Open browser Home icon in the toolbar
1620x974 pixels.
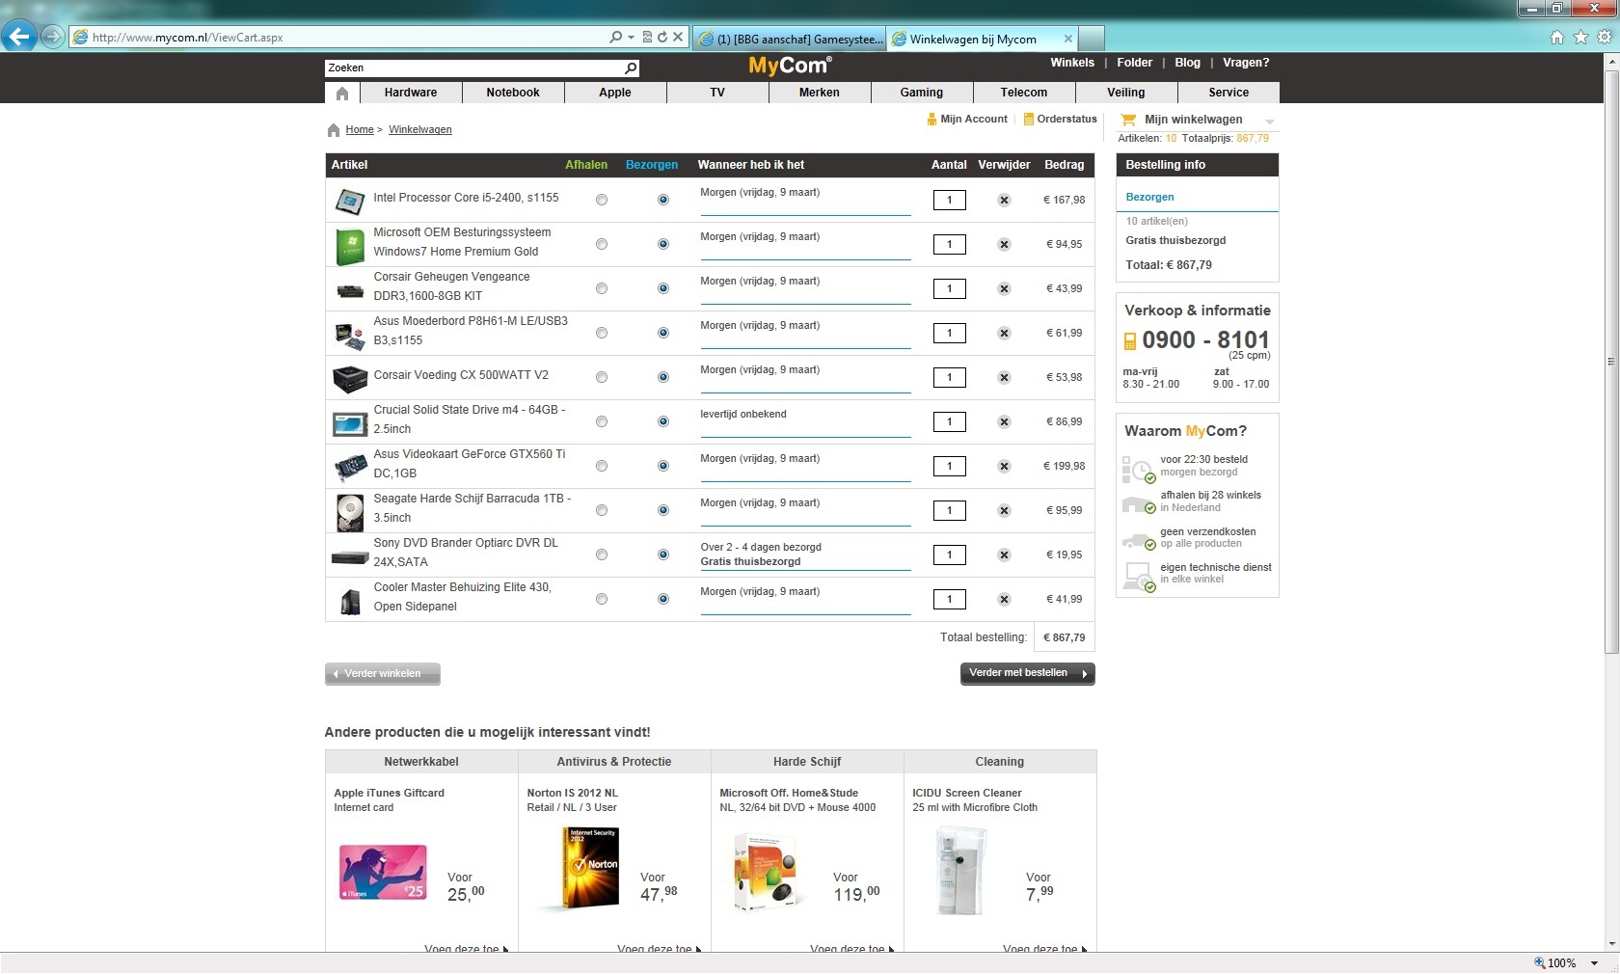[x=1556, y=38]
